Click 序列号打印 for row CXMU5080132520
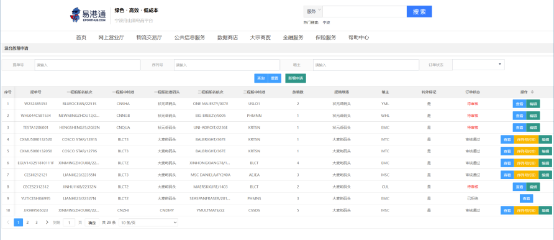 (x=527, y=139)
